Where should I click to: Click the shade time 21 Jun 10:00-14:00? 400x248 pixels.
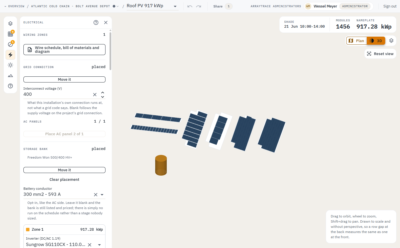(304, 27)
